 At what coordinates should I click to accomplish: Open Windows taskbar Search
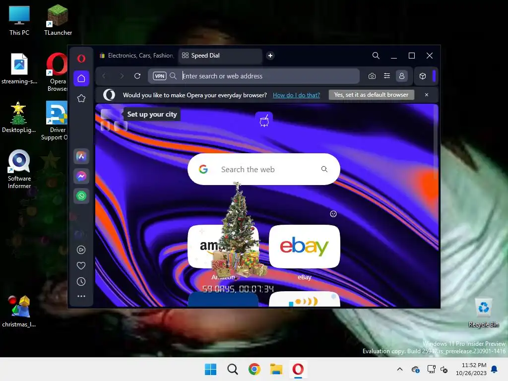(x=232, y=369)
